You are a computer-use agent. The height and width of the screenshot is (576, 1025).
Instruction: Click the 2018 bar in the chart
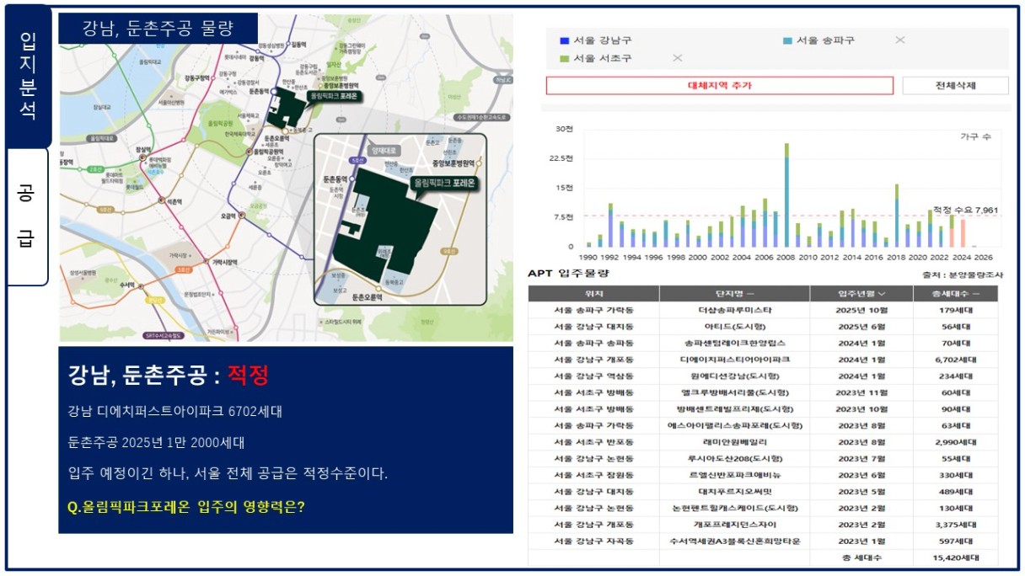click(897, 216)
